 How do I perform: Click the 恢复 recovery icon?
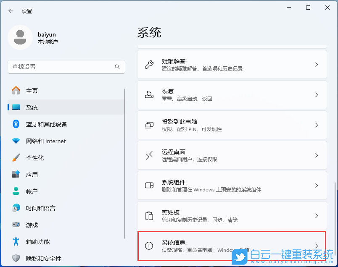[149, 94]
